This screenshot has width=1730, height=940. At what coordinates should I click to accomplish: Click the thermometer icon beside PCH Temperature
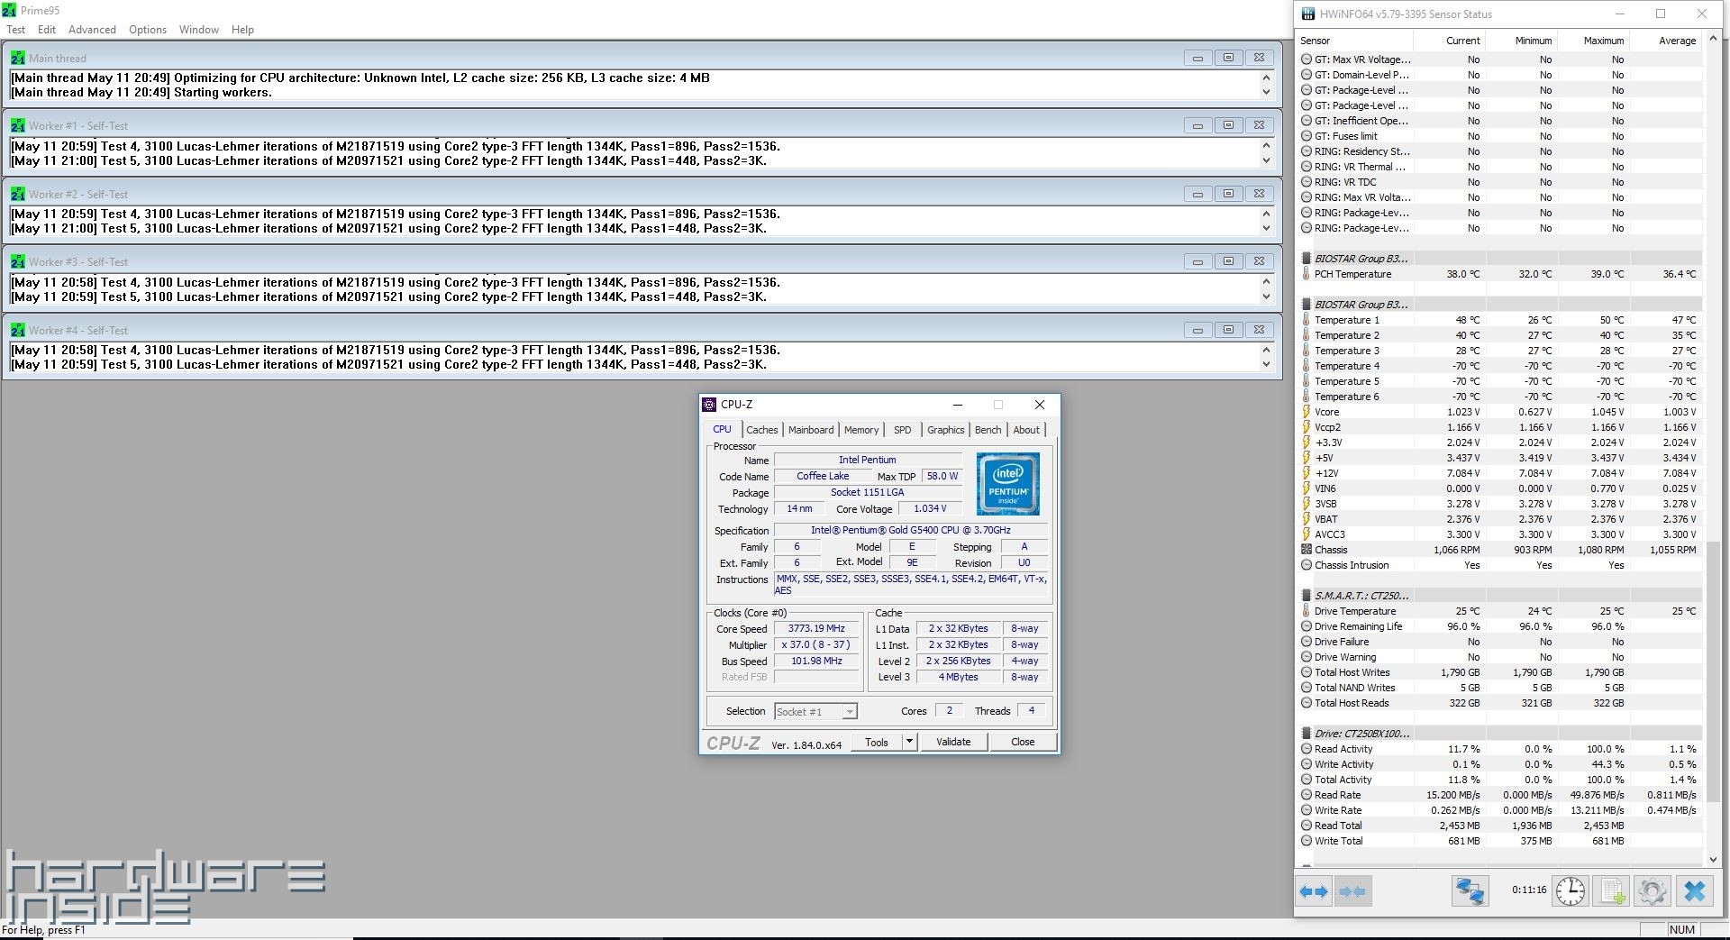pyautogui.click(x=1306, y=274)
